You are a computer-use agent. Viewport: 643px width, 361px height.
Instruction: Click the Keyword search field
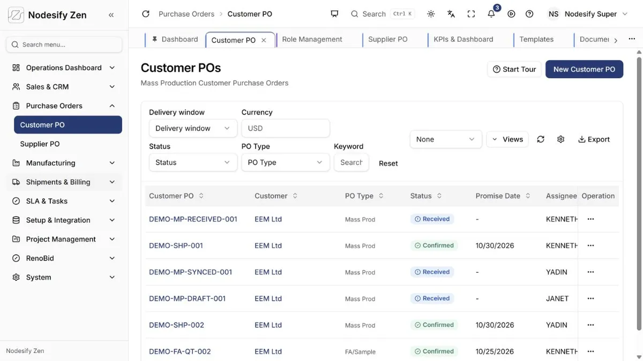(351, 162)
